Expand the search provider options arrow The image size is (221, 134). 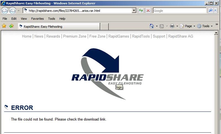pyautogui.click(x=216, y=10)
